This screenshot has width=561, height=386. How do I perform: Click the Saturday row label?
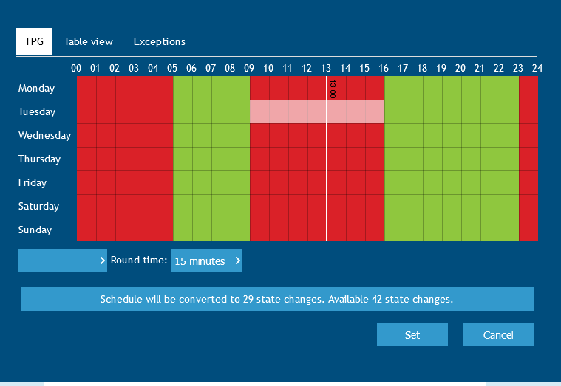38,206
